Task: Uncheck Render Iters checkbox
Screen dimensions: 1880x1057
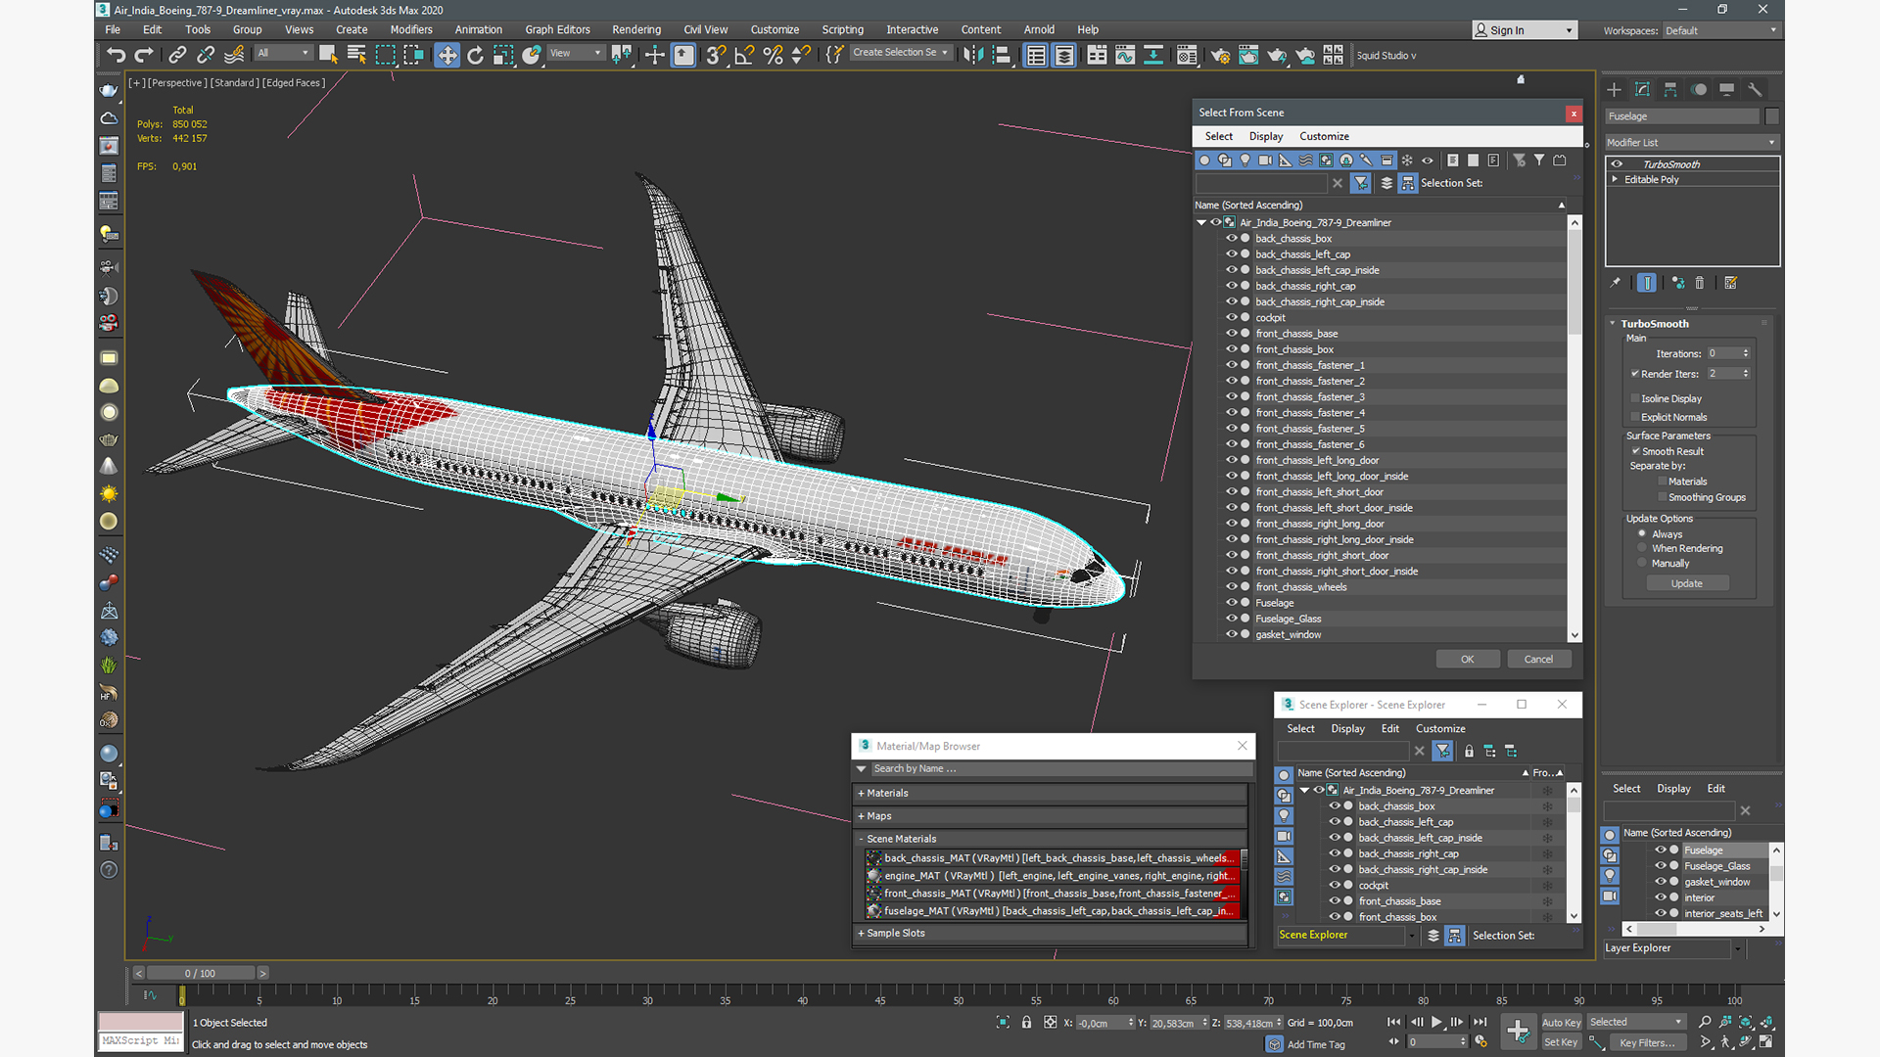Action: (x=1635, y=374)
